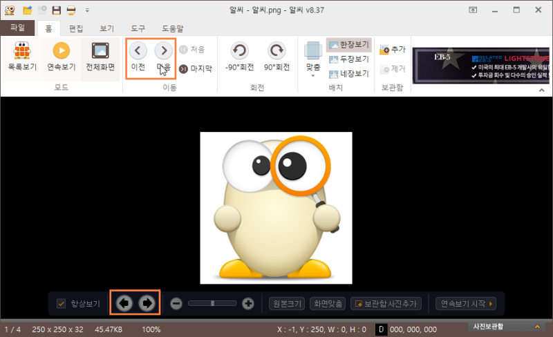This screenshot has width=553, height=337.
Task: Click the 1 / 4 image counter
Action: coord(12,329)
